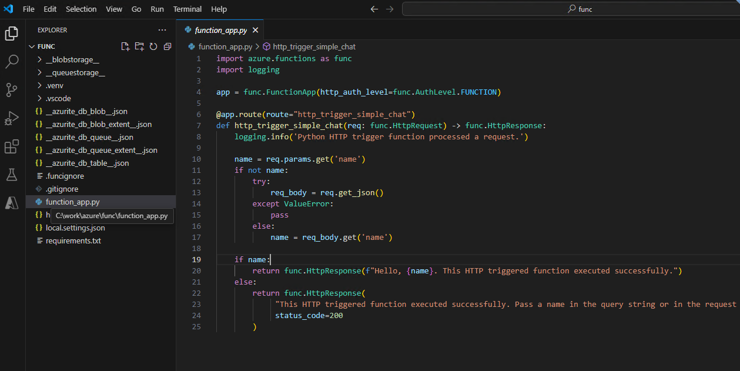The height and width of the screenshot is (371, 740).
Task: Collapse all folders in Explorer
Action: (x=168, y=46)
